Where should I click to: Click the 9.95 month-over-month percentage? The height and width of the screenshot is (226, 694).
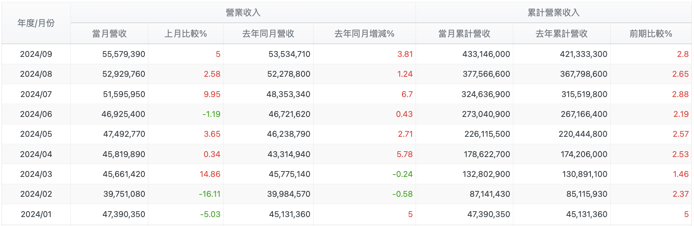[x=212, y=94]
